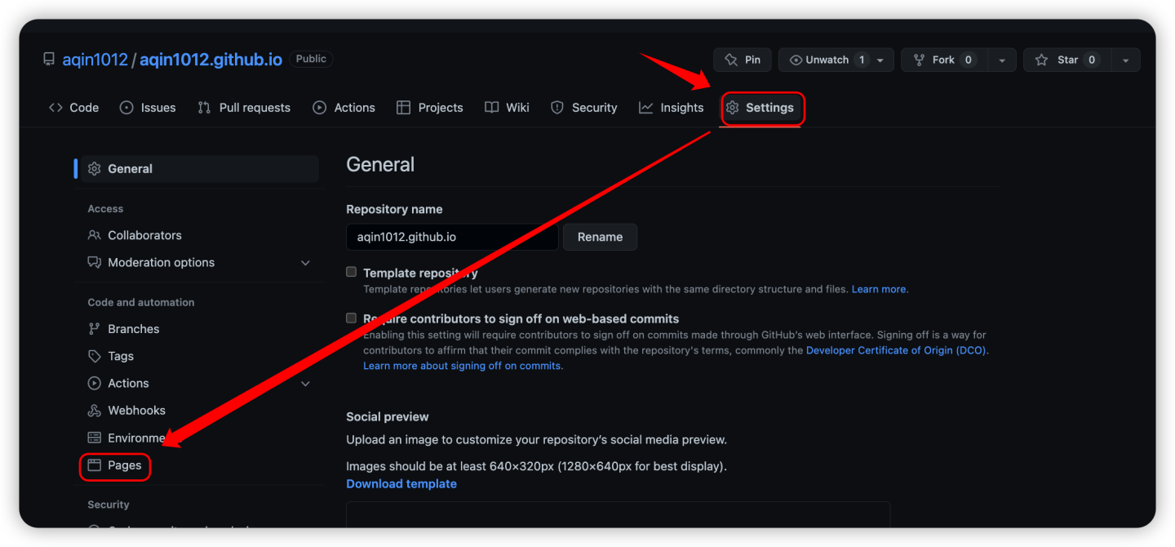Click the Issues circle icon
The width and height of the screenshot is (1175, 547).
click(x=126, y=108)
